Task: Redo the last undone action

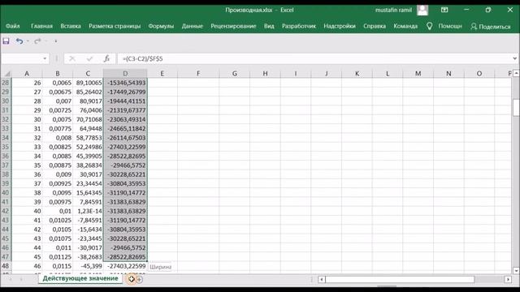Action: [x=37, y=41]
